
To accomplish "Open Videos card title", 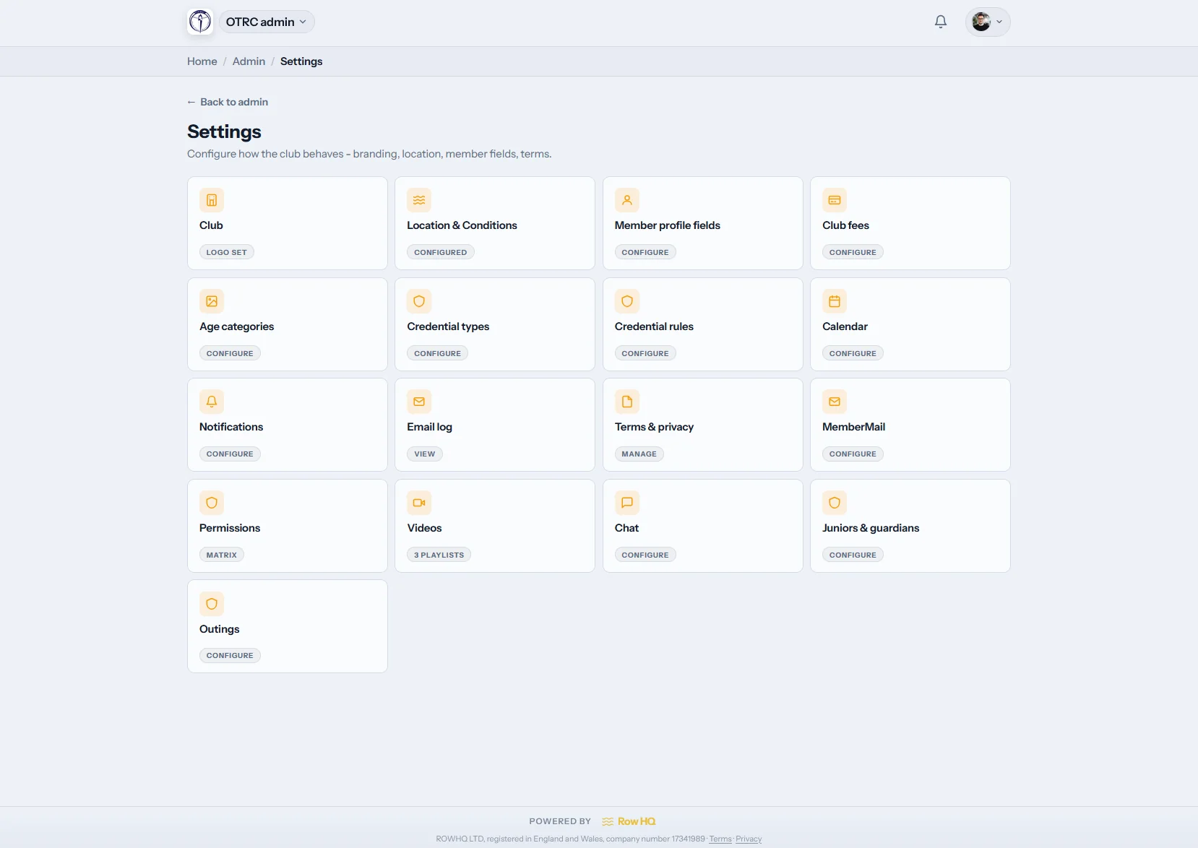I will point(424,528).
